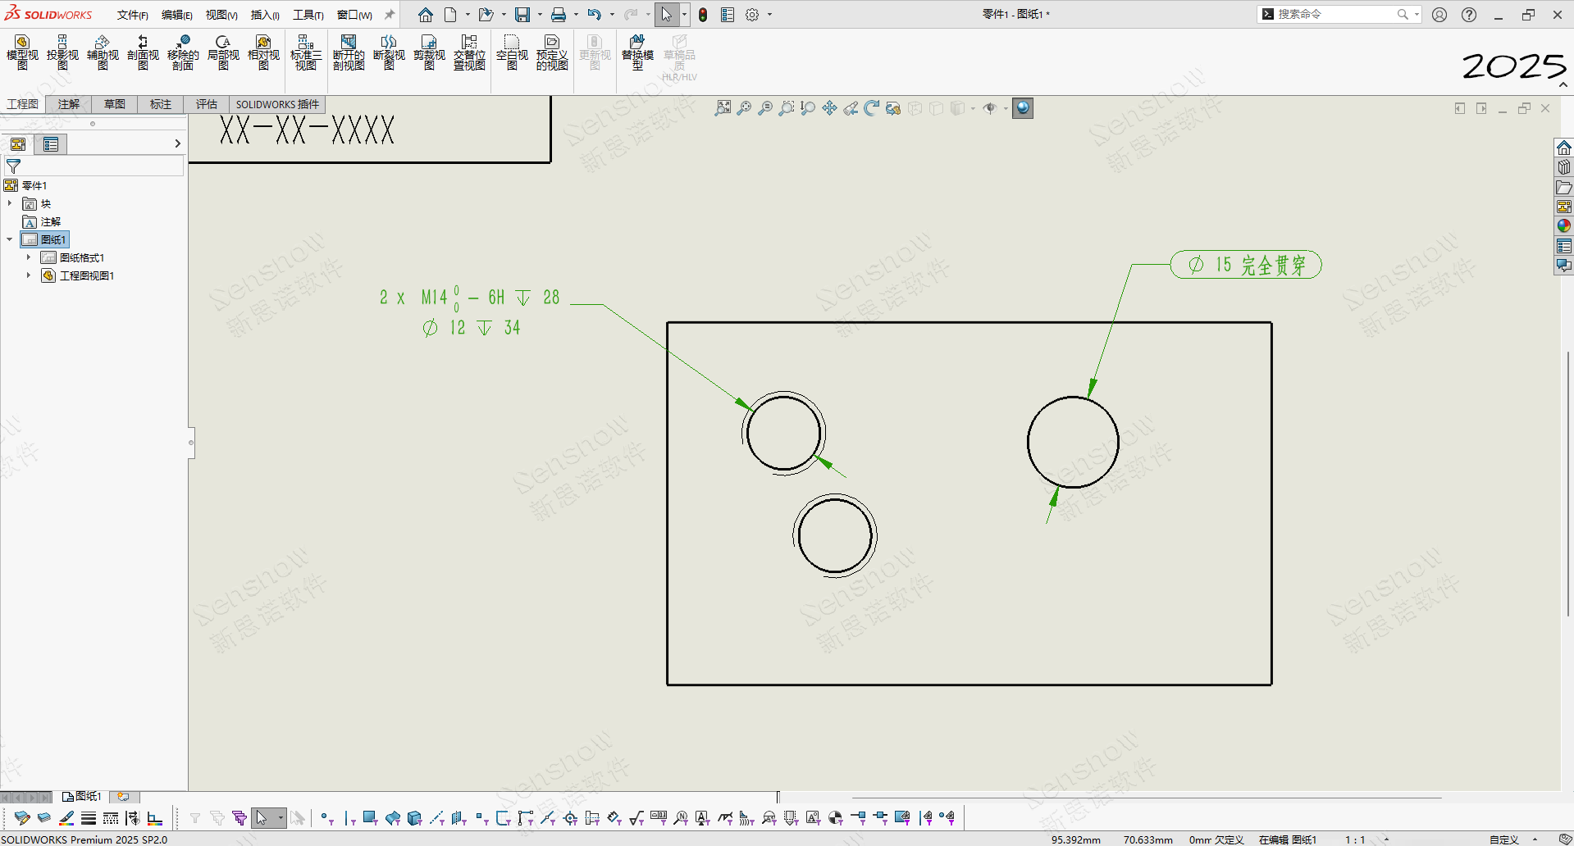Expand the 工程图视图1 tree node
1574x846 pixels.
pos(29,275)
